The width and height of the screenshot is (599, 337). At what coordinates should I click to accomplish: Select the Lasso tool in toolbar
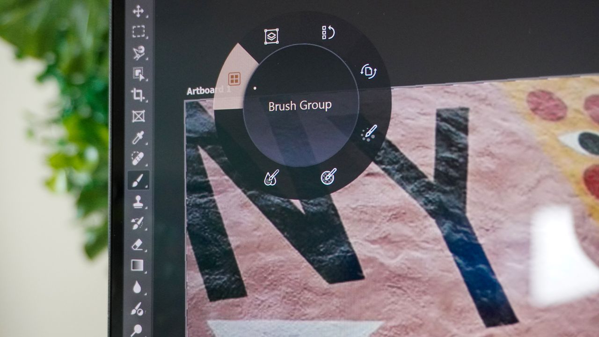[138, 52]
